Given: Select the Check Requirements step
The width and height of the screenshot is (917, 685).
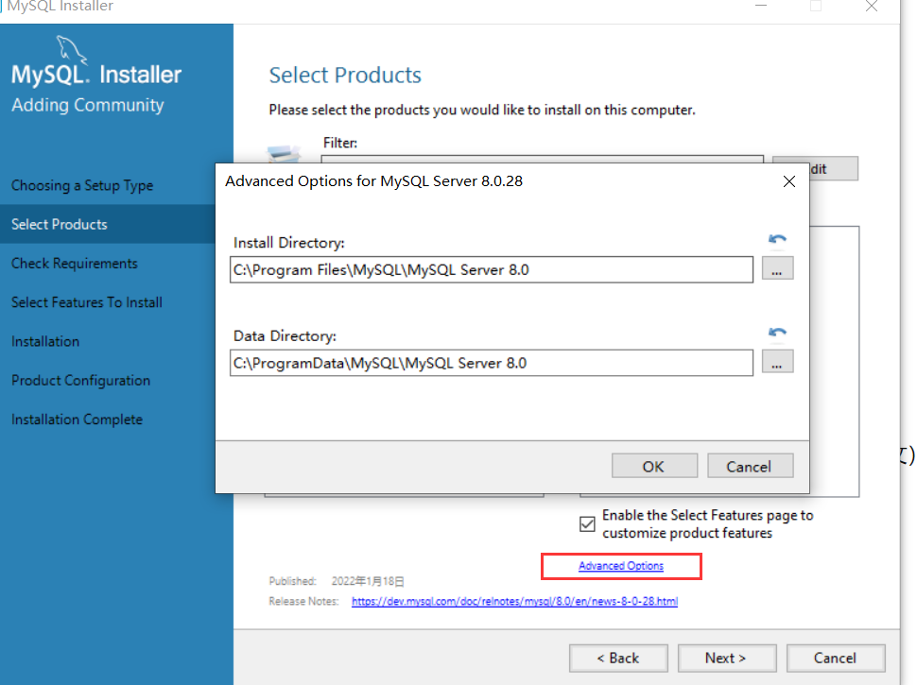Looking at the screenshot, I should (x=75, y=263).
